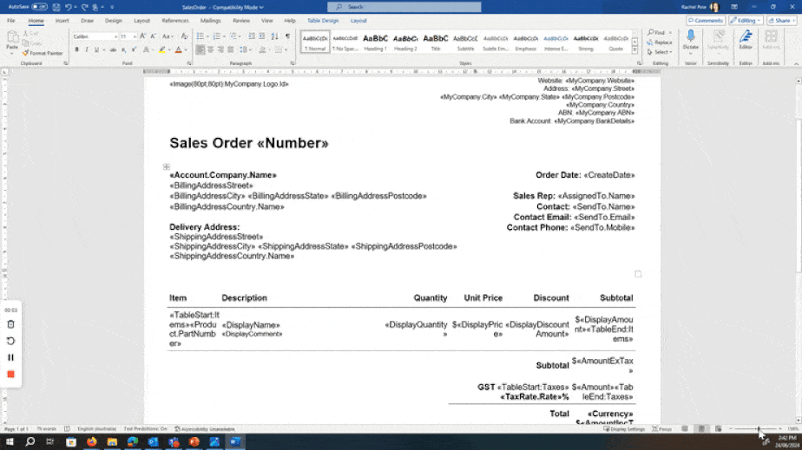This screenshot has height=450, width=802.
Task: Click the Save icon in title bar
Action: tap(56, 7)
